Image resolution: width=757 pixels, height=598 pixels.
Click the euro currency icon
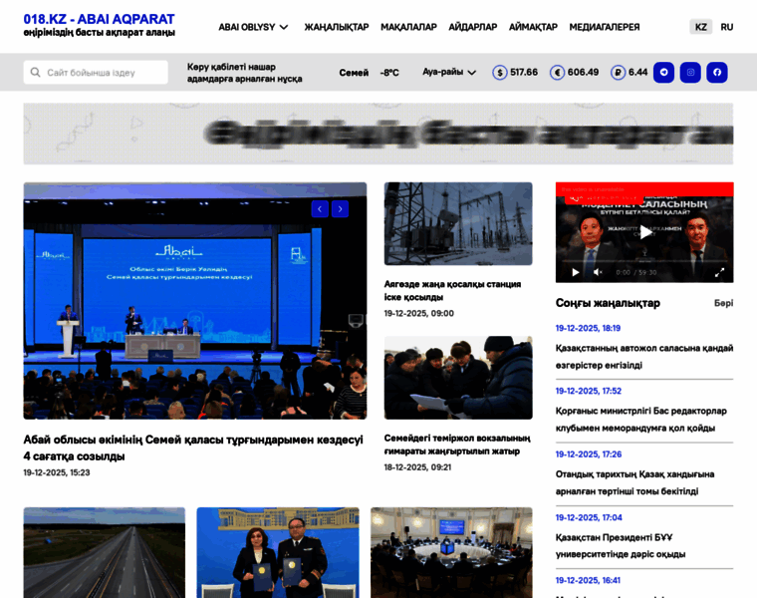557,73
